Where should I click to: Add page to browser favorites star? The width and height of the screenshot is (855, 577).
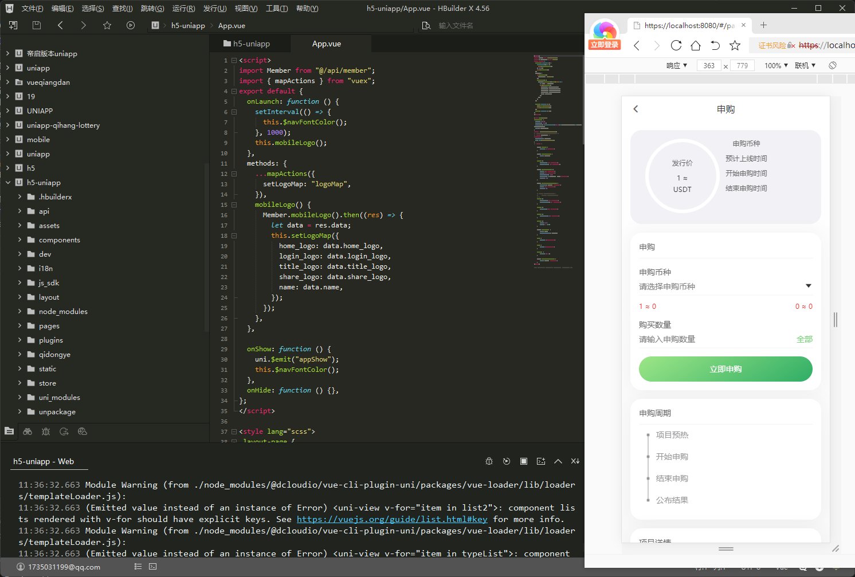(735, 45)
